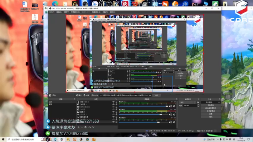Click 退出 exit button

coord(211,117)
